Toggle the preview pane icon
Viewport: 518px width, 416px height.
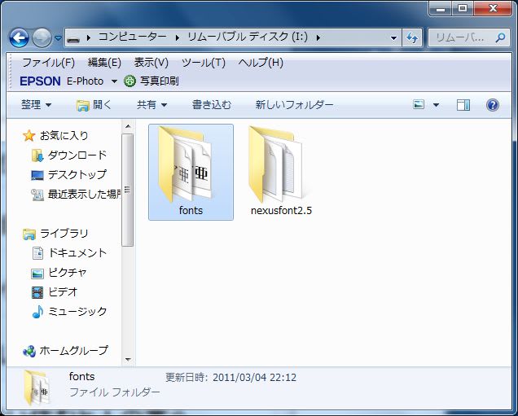coord(463,105)
